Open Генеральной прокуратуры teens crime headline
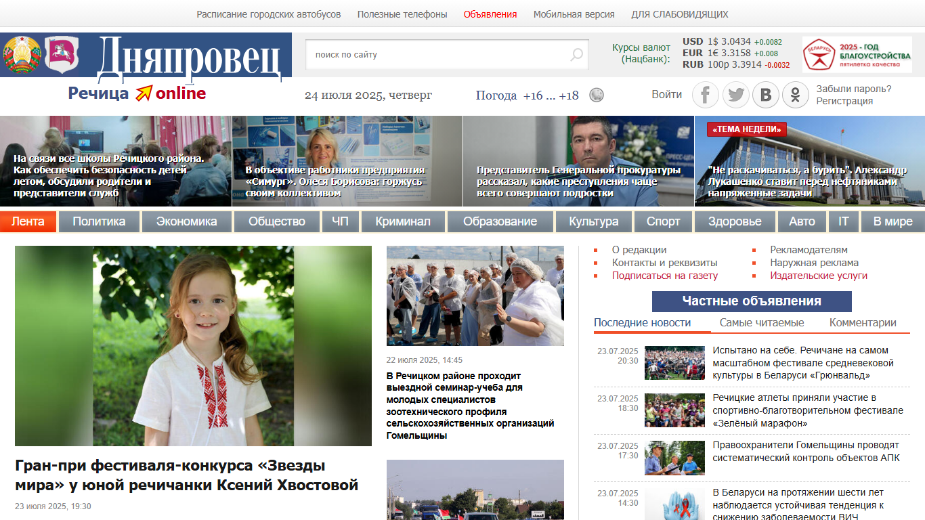This screenshot has width=925, height=520. (578, 181)
